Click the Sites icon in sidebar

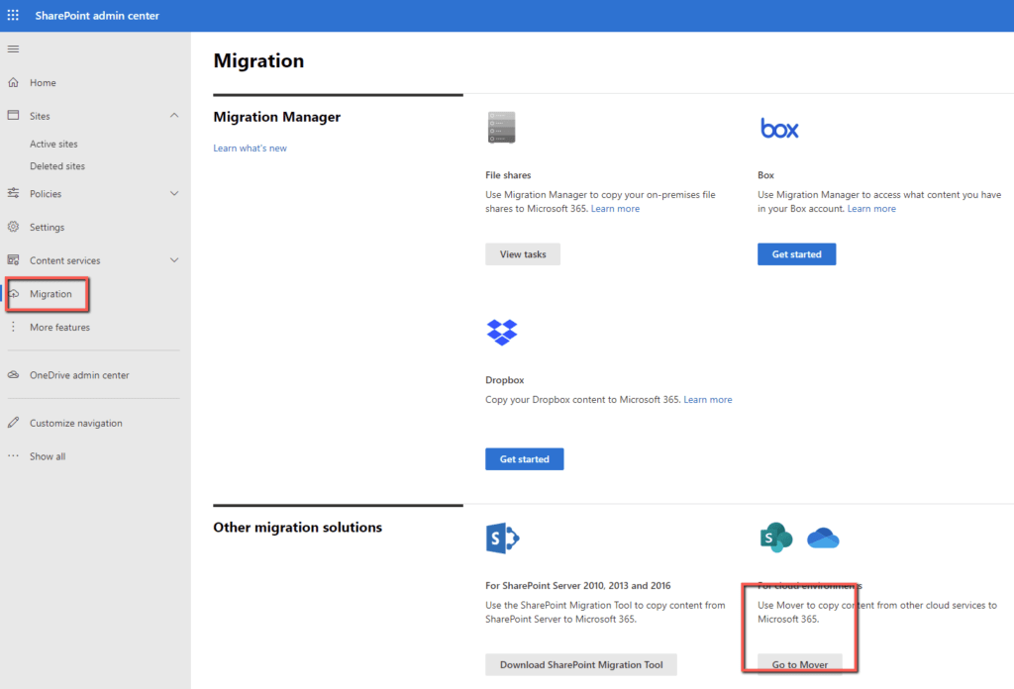pyautogui.click(x=13, y=115)
